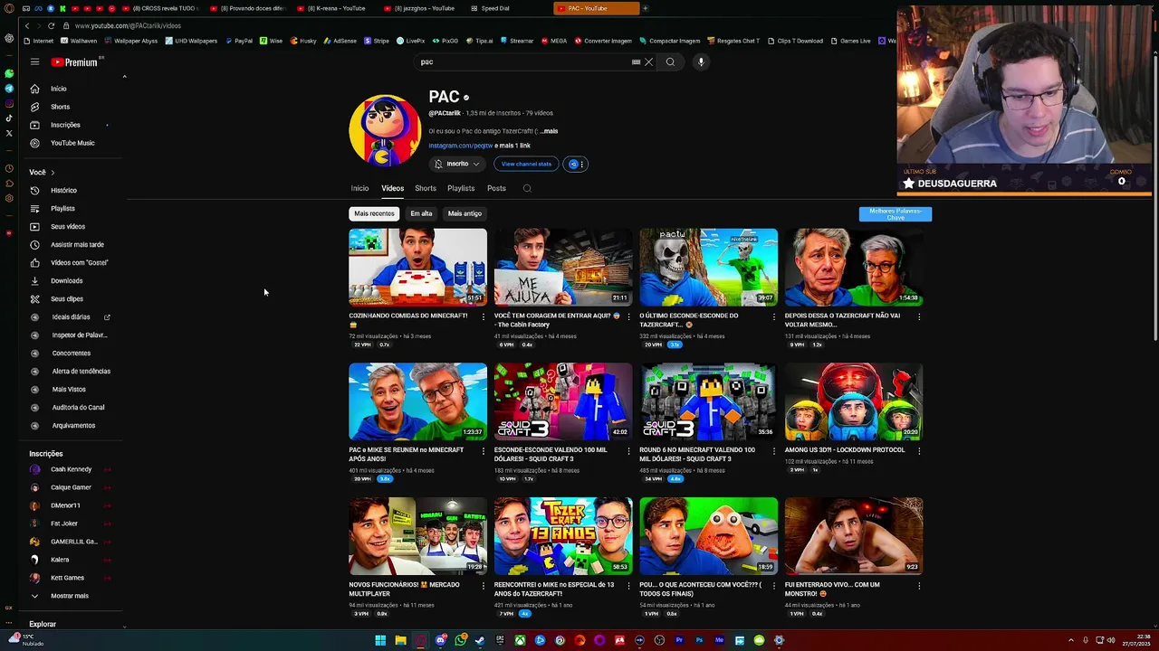1159x651 pixels.
Task: Open Kett Games subscription channel
Action: point(67,578)
